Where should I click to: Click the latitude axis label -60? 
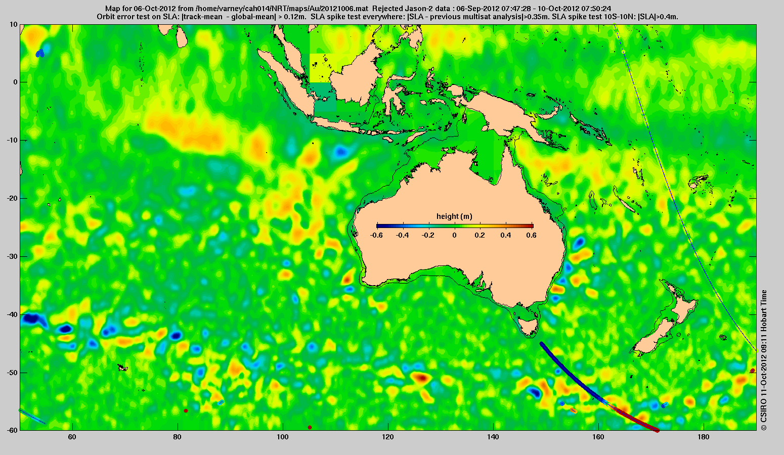(x=12, y=430)
